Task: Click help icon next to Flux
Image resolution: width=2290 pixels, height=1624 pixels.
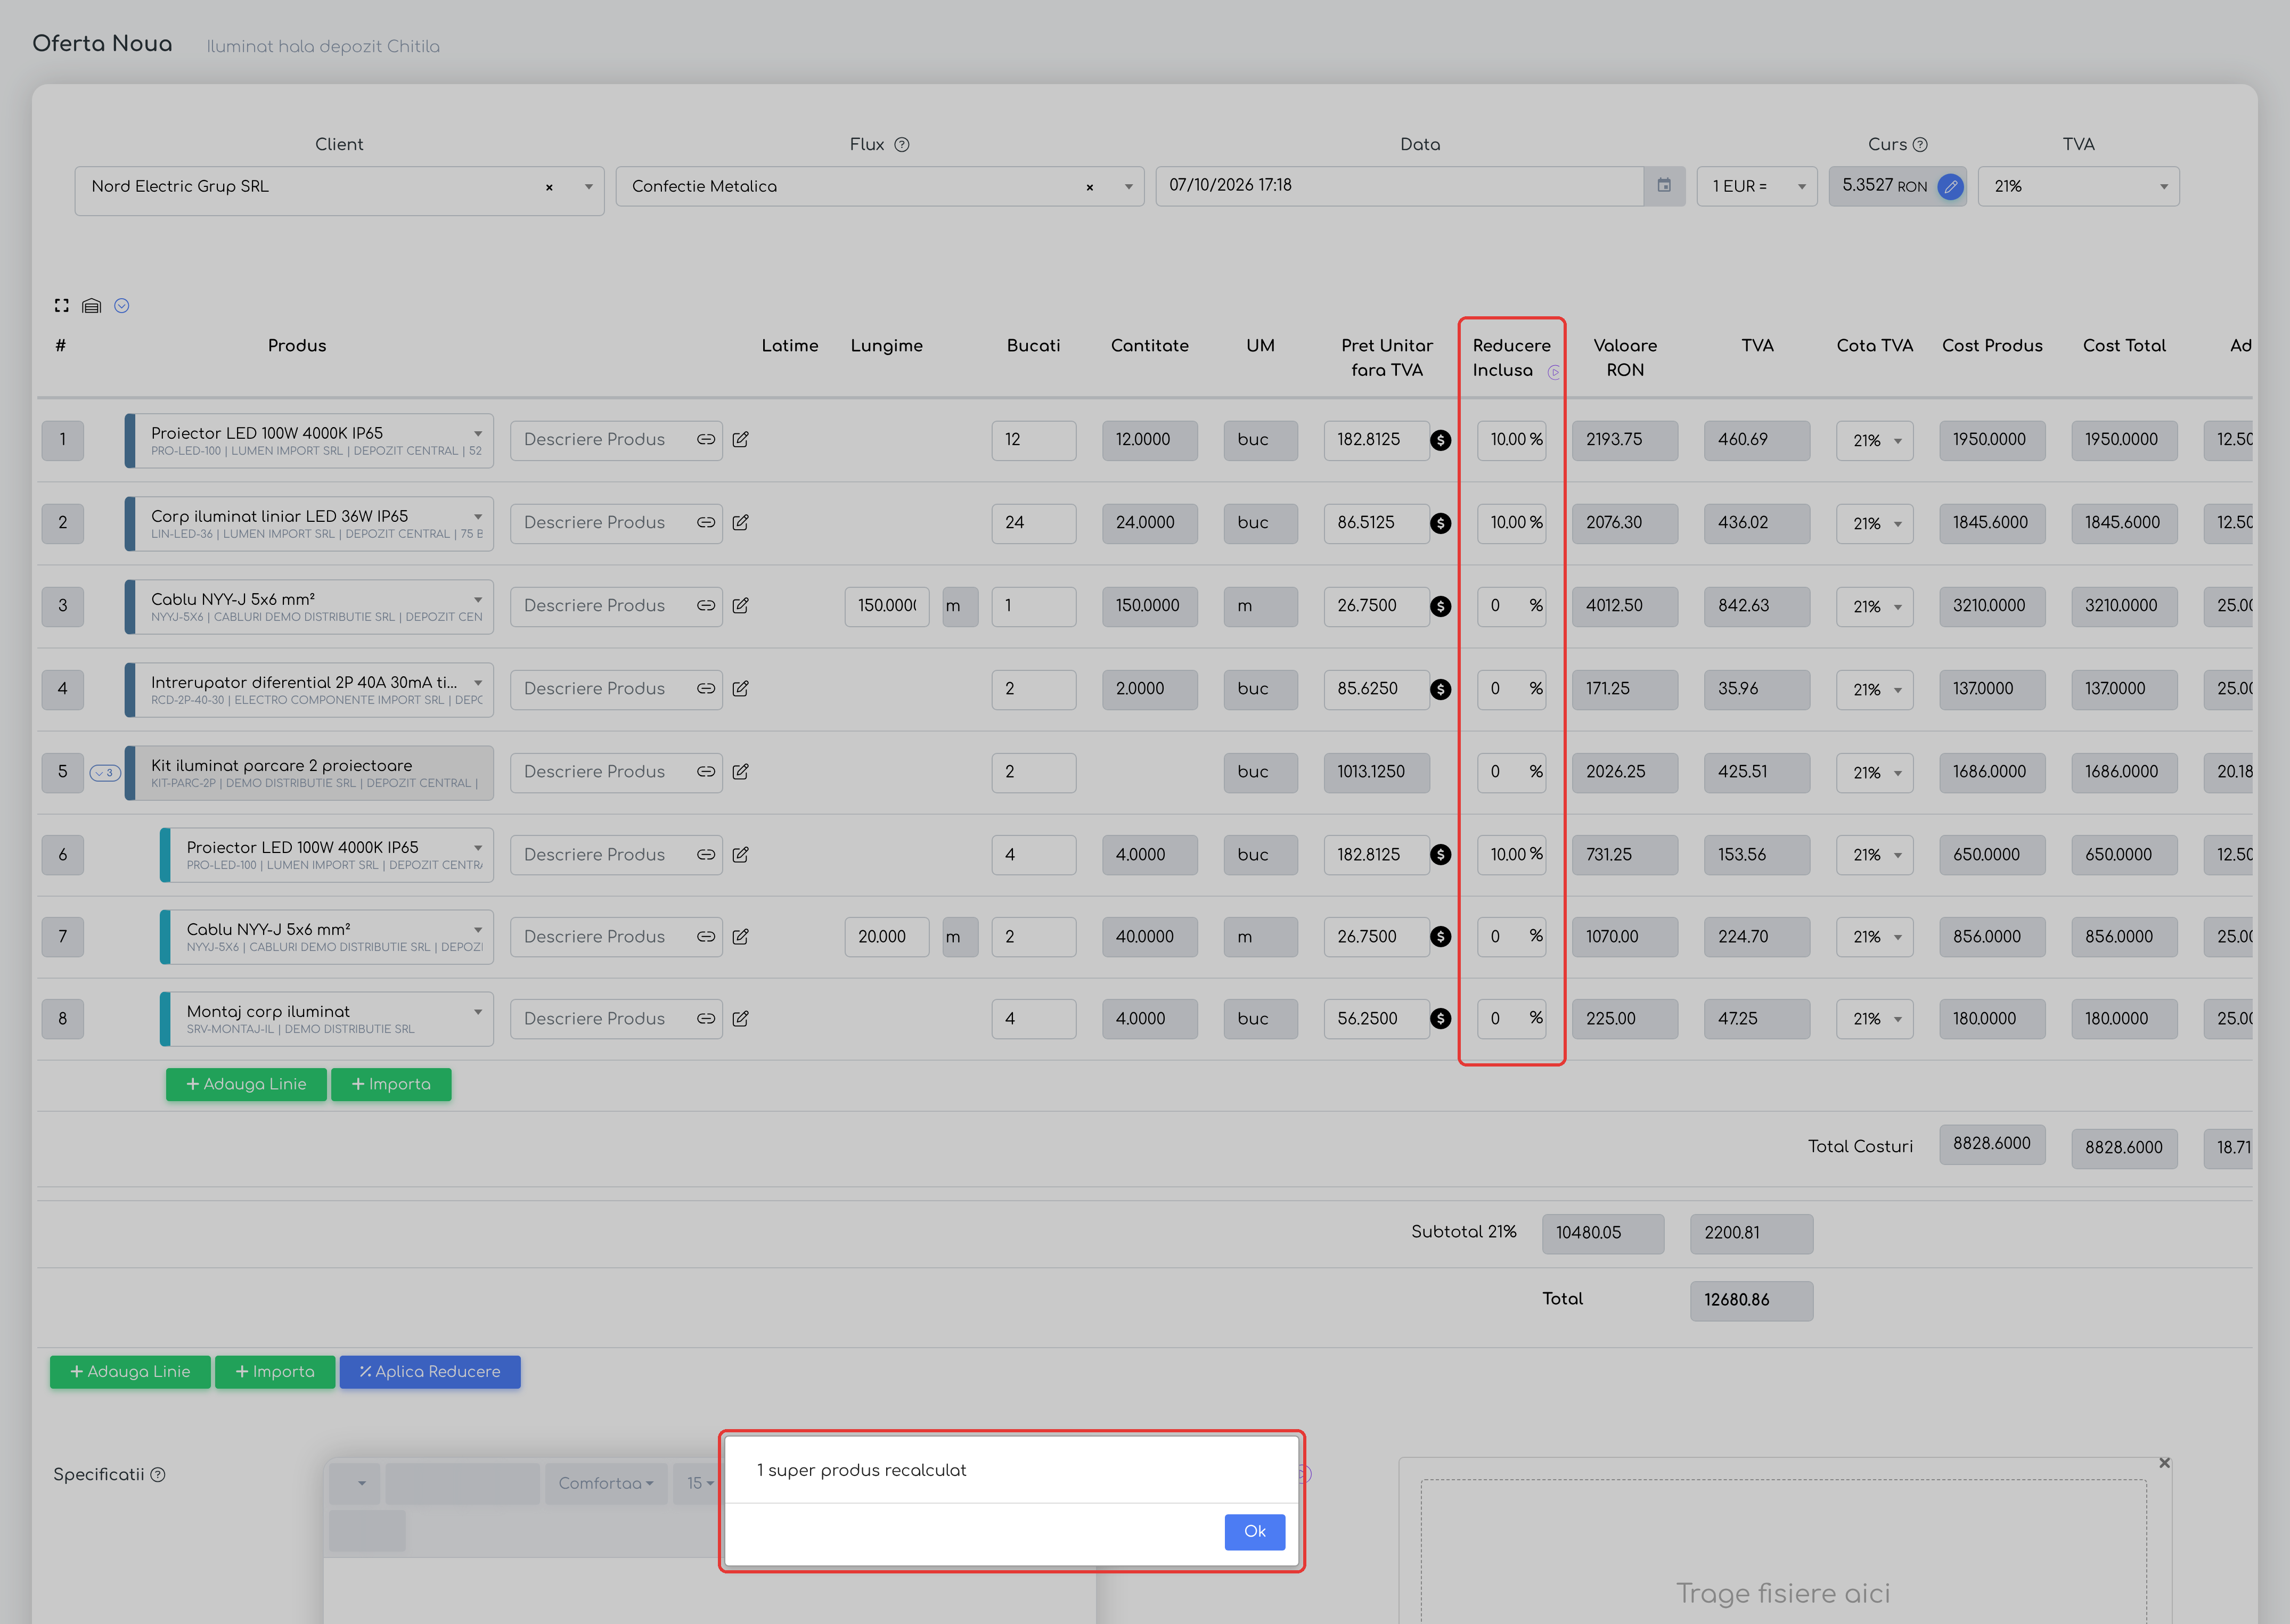Action: [x=902, y=145]
